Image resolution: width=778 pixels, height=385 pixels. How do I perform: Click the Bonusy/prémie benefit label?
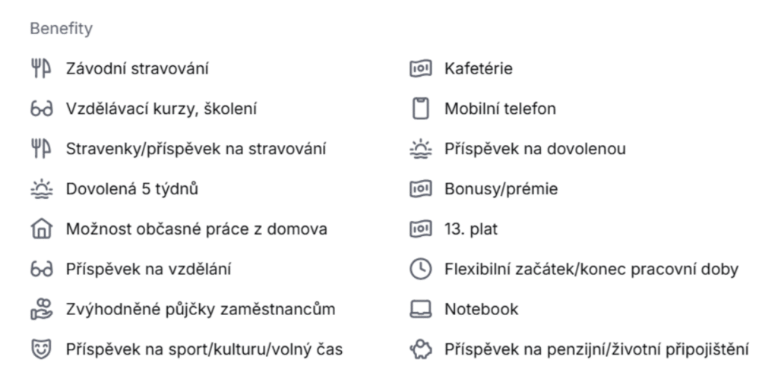pos(501,189)
